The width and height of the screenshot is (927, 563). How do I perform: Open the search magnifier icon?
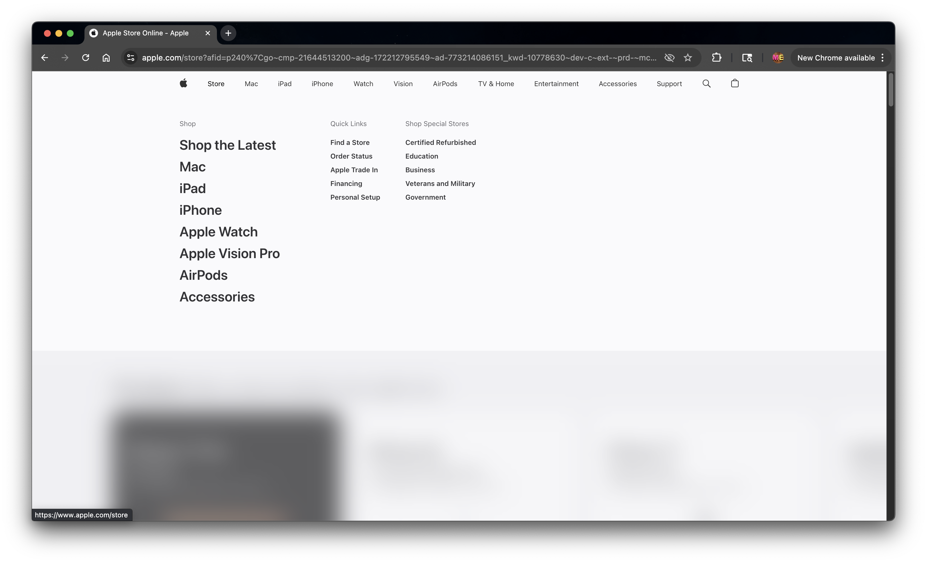coord(706,84)
